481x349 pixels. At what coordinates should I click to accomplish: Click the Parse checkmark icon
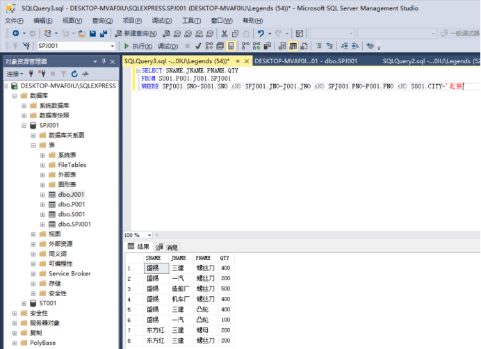(x=198, y=46)
